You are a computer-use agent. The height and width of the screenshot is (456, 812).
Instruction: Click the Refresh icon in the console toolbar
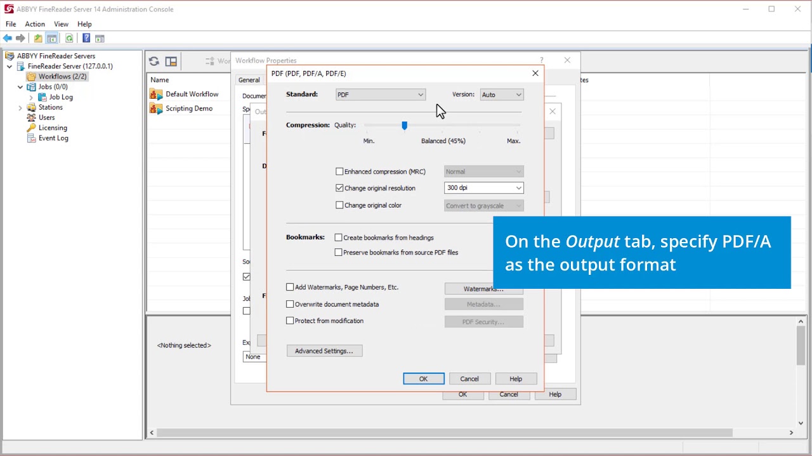tap(69, 39)
